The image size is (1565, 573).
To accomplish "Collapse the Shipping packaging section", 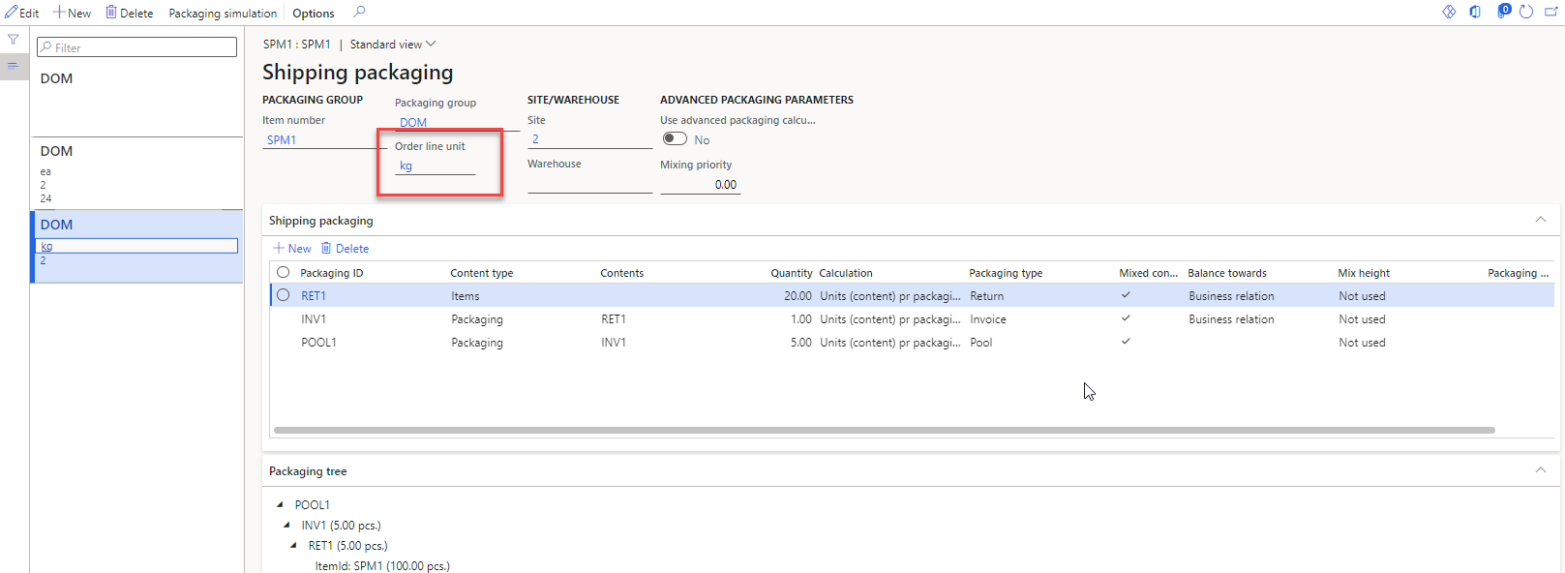I will click(1540, 220).
